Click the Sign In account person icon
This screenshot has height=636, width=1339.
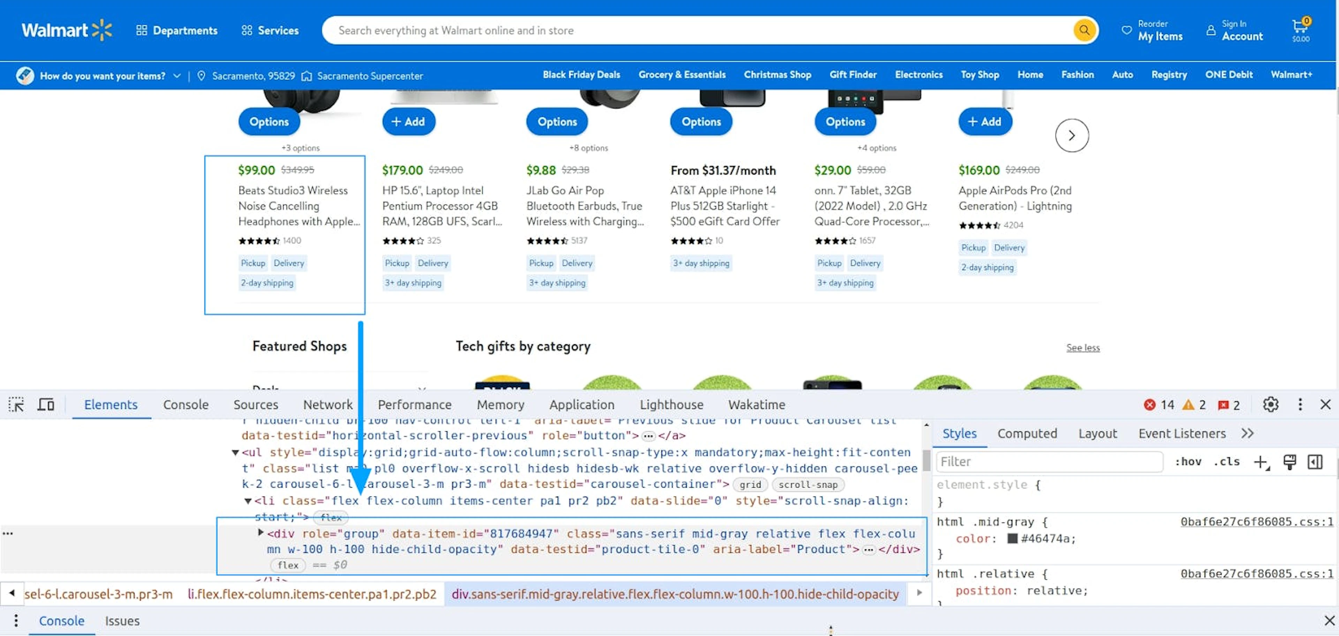[1211, 30]
